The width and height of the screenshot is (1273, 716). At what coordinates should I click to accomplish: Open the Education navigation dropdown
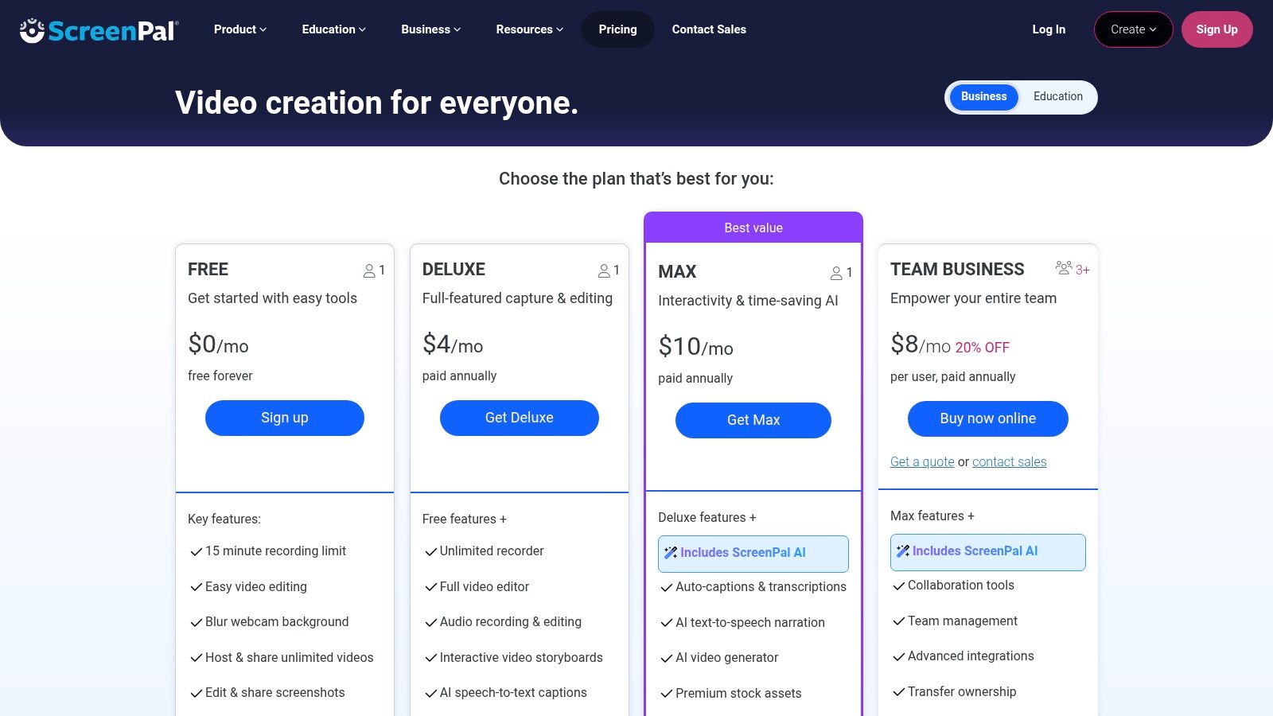[x=333, y=29]
